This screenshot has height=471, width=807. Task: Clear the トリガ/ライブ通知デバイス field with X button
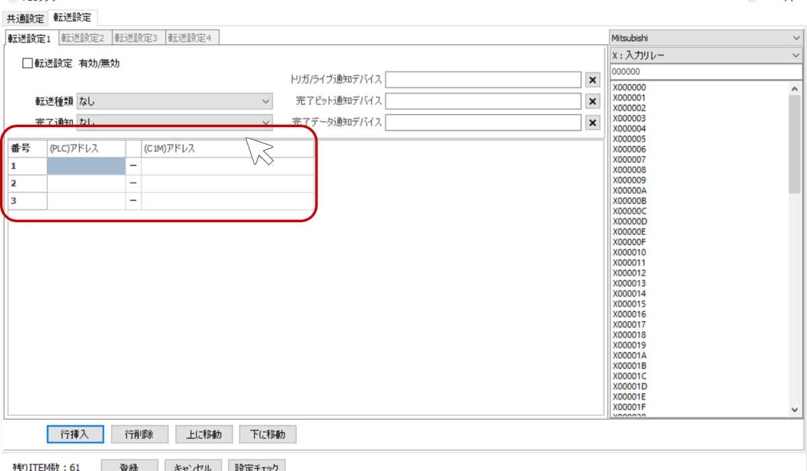click(x=592, y=80)
